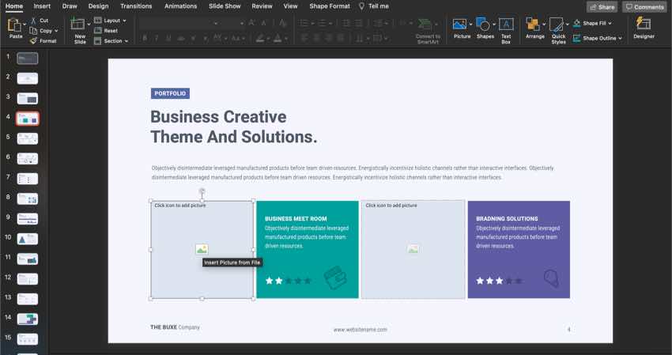The width and height of the screenshot is (672, 355).
Task: Click the View tab
Action: 290,6
